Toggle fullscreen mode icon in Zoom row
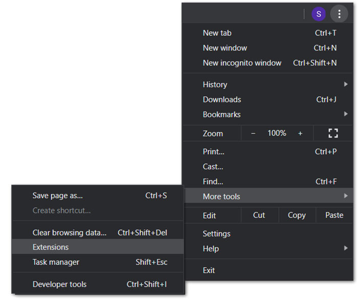This screenshot has width=358, height=305. pos(333,133)
